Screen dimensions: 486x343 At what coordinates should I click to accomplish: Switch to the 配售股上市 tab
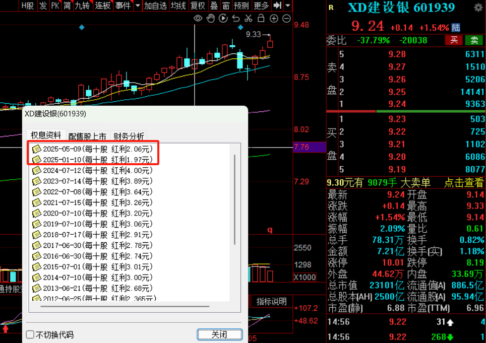coord(87,136)
